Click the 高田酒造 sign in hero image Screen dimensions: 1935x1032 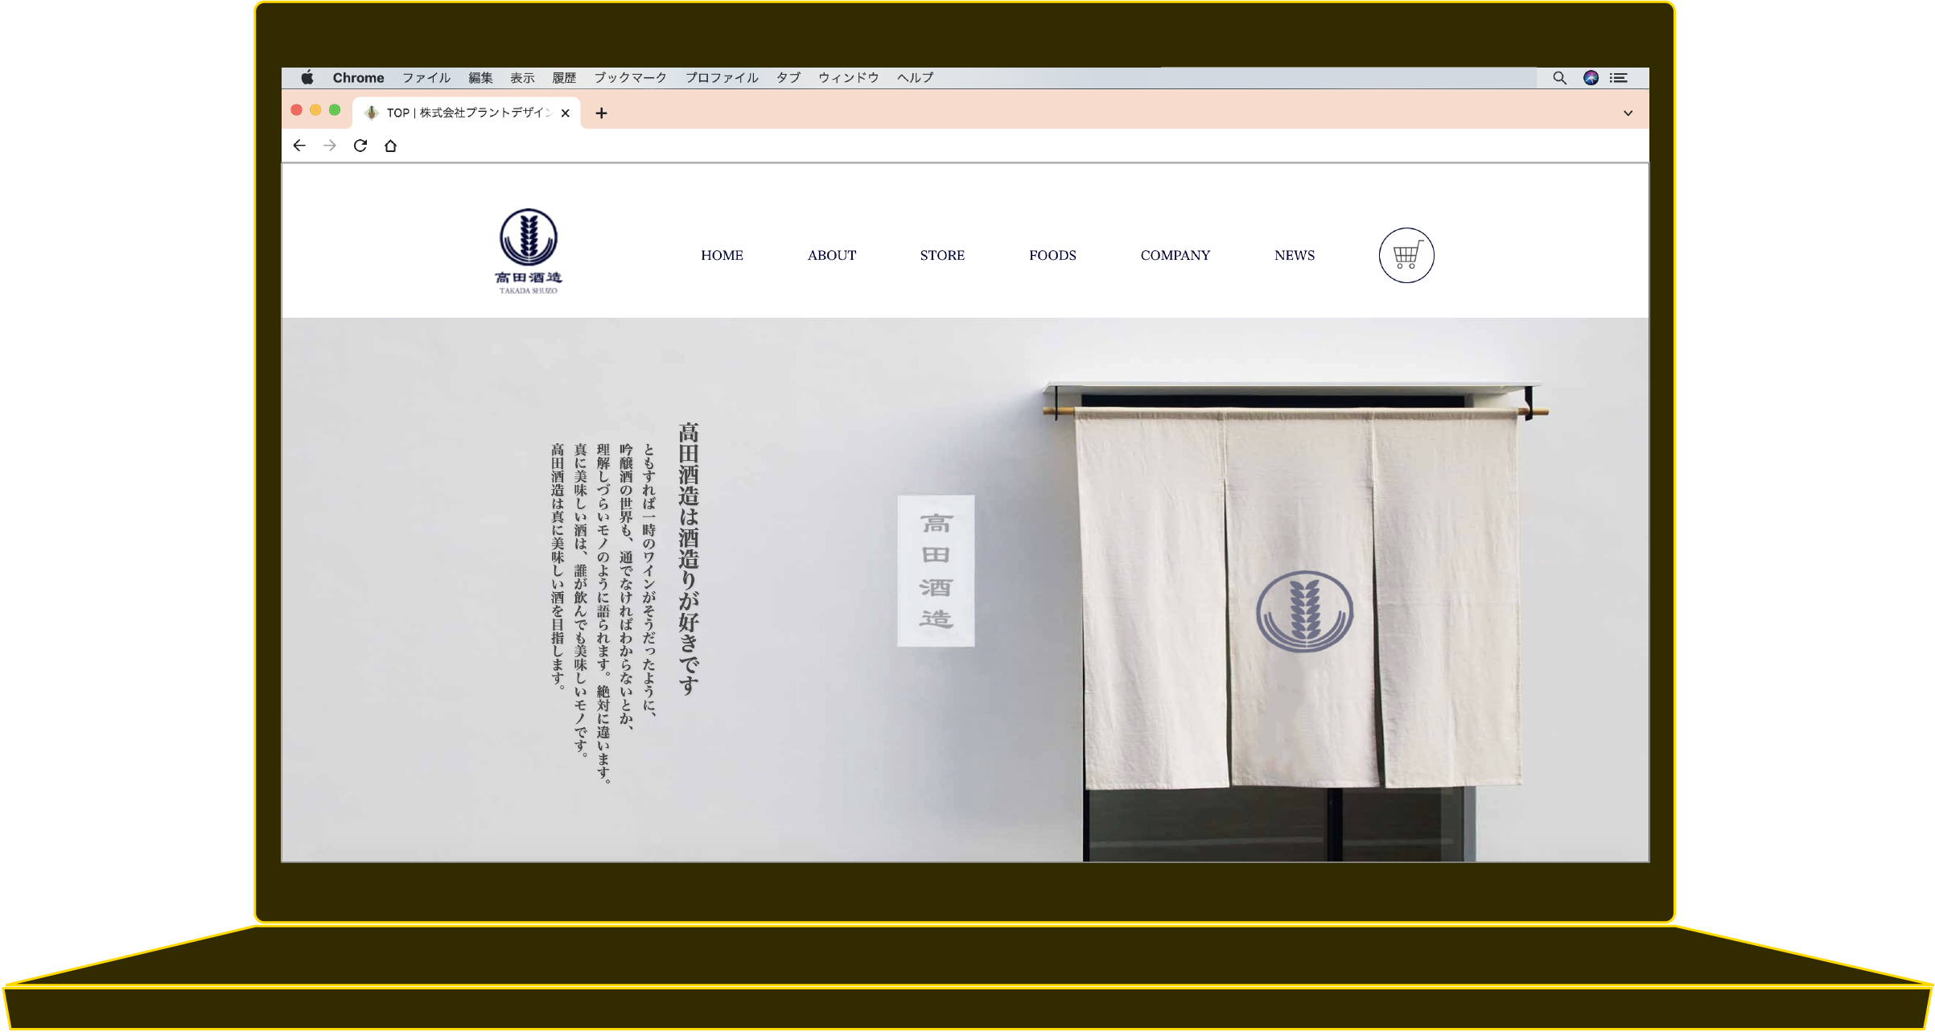(x=936, y=571)
